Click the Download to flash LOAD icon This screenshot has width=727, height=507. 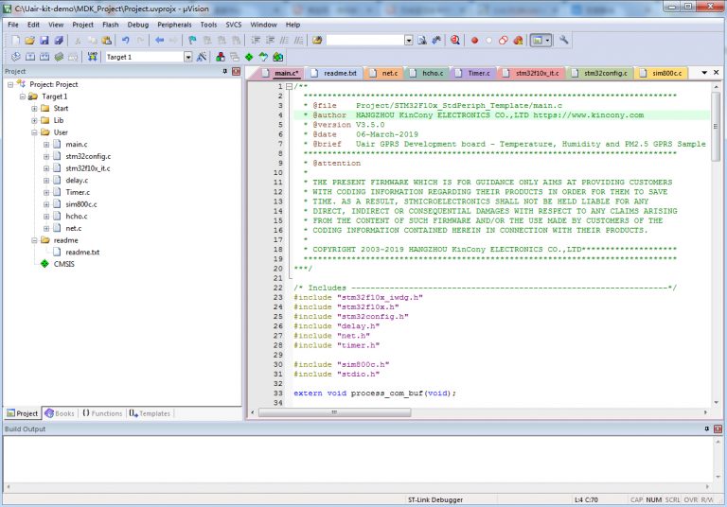(x=92, y=57)
